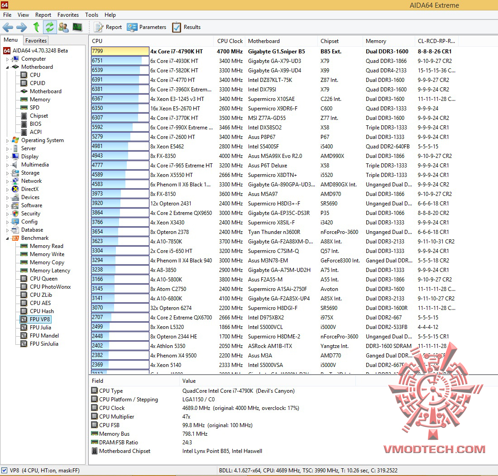Click the Database icon in the tree

(x=15, y=230)
